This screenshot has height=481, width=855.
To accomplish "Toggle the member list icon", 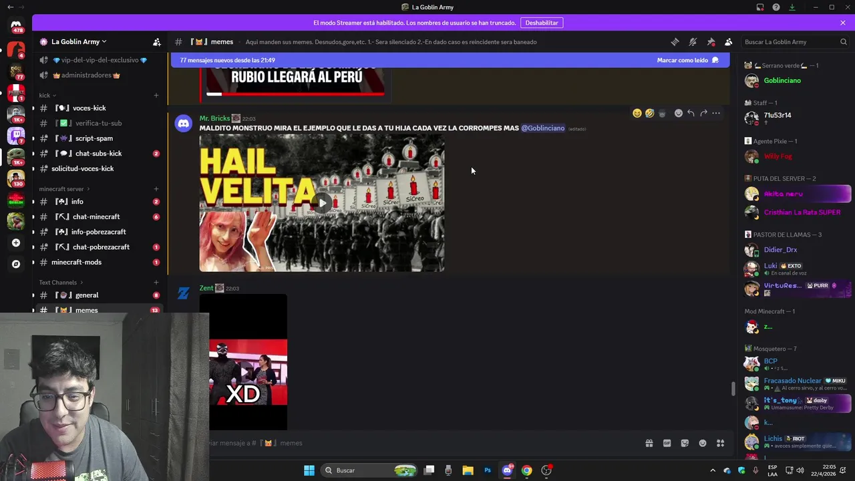I will click(x=728, y=41).
